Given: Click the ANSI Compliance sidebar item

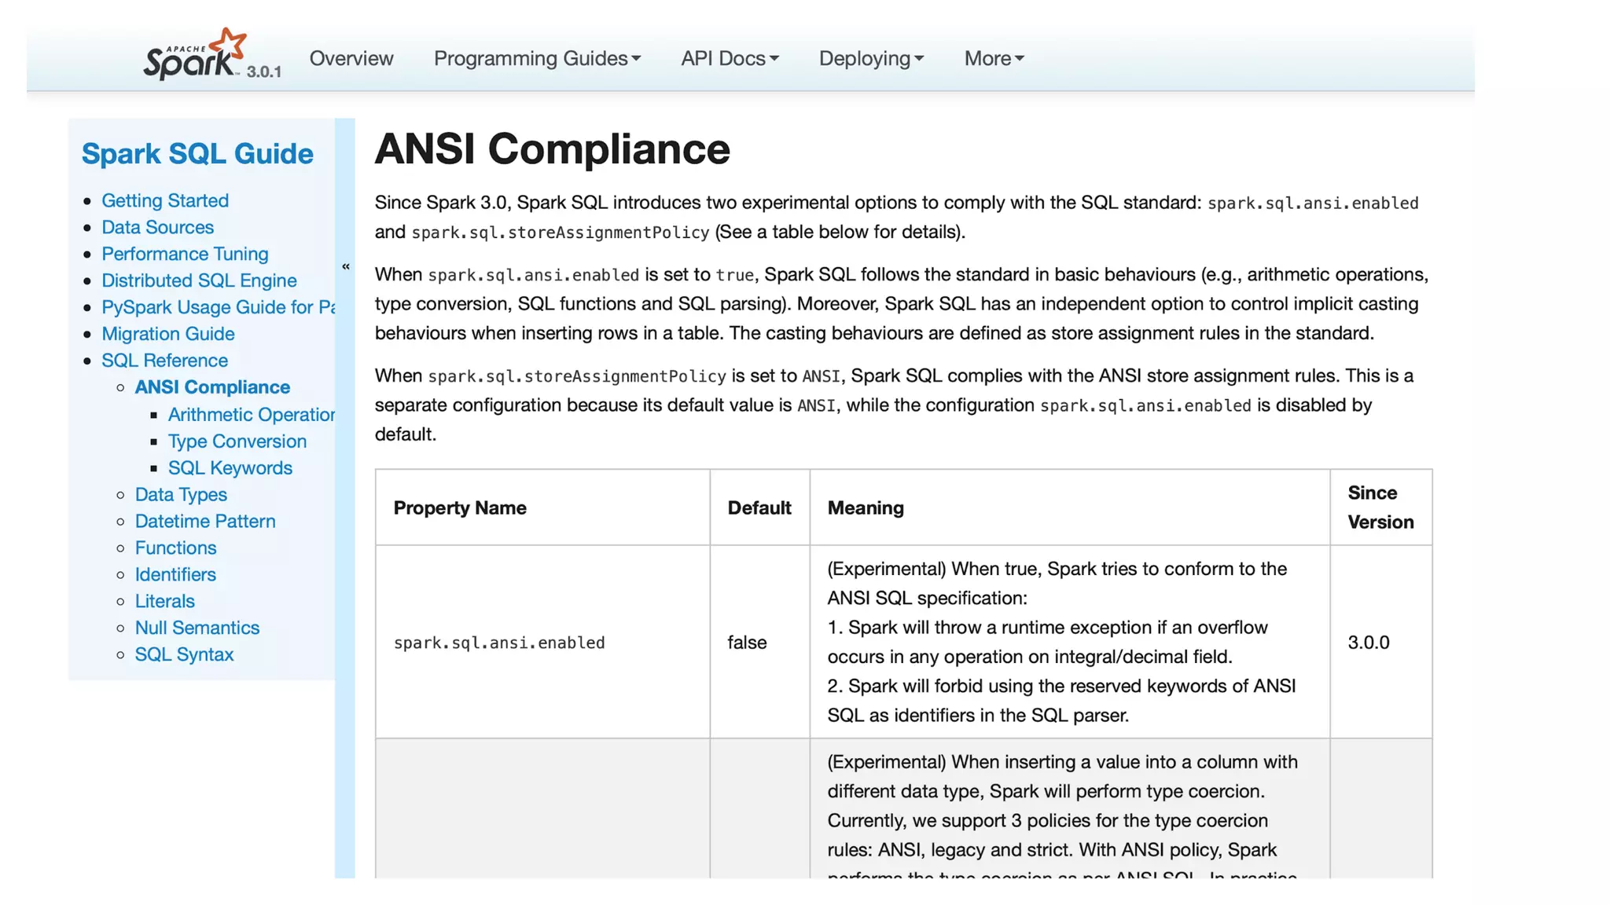Looking at the screenshot, I should 212,387.
